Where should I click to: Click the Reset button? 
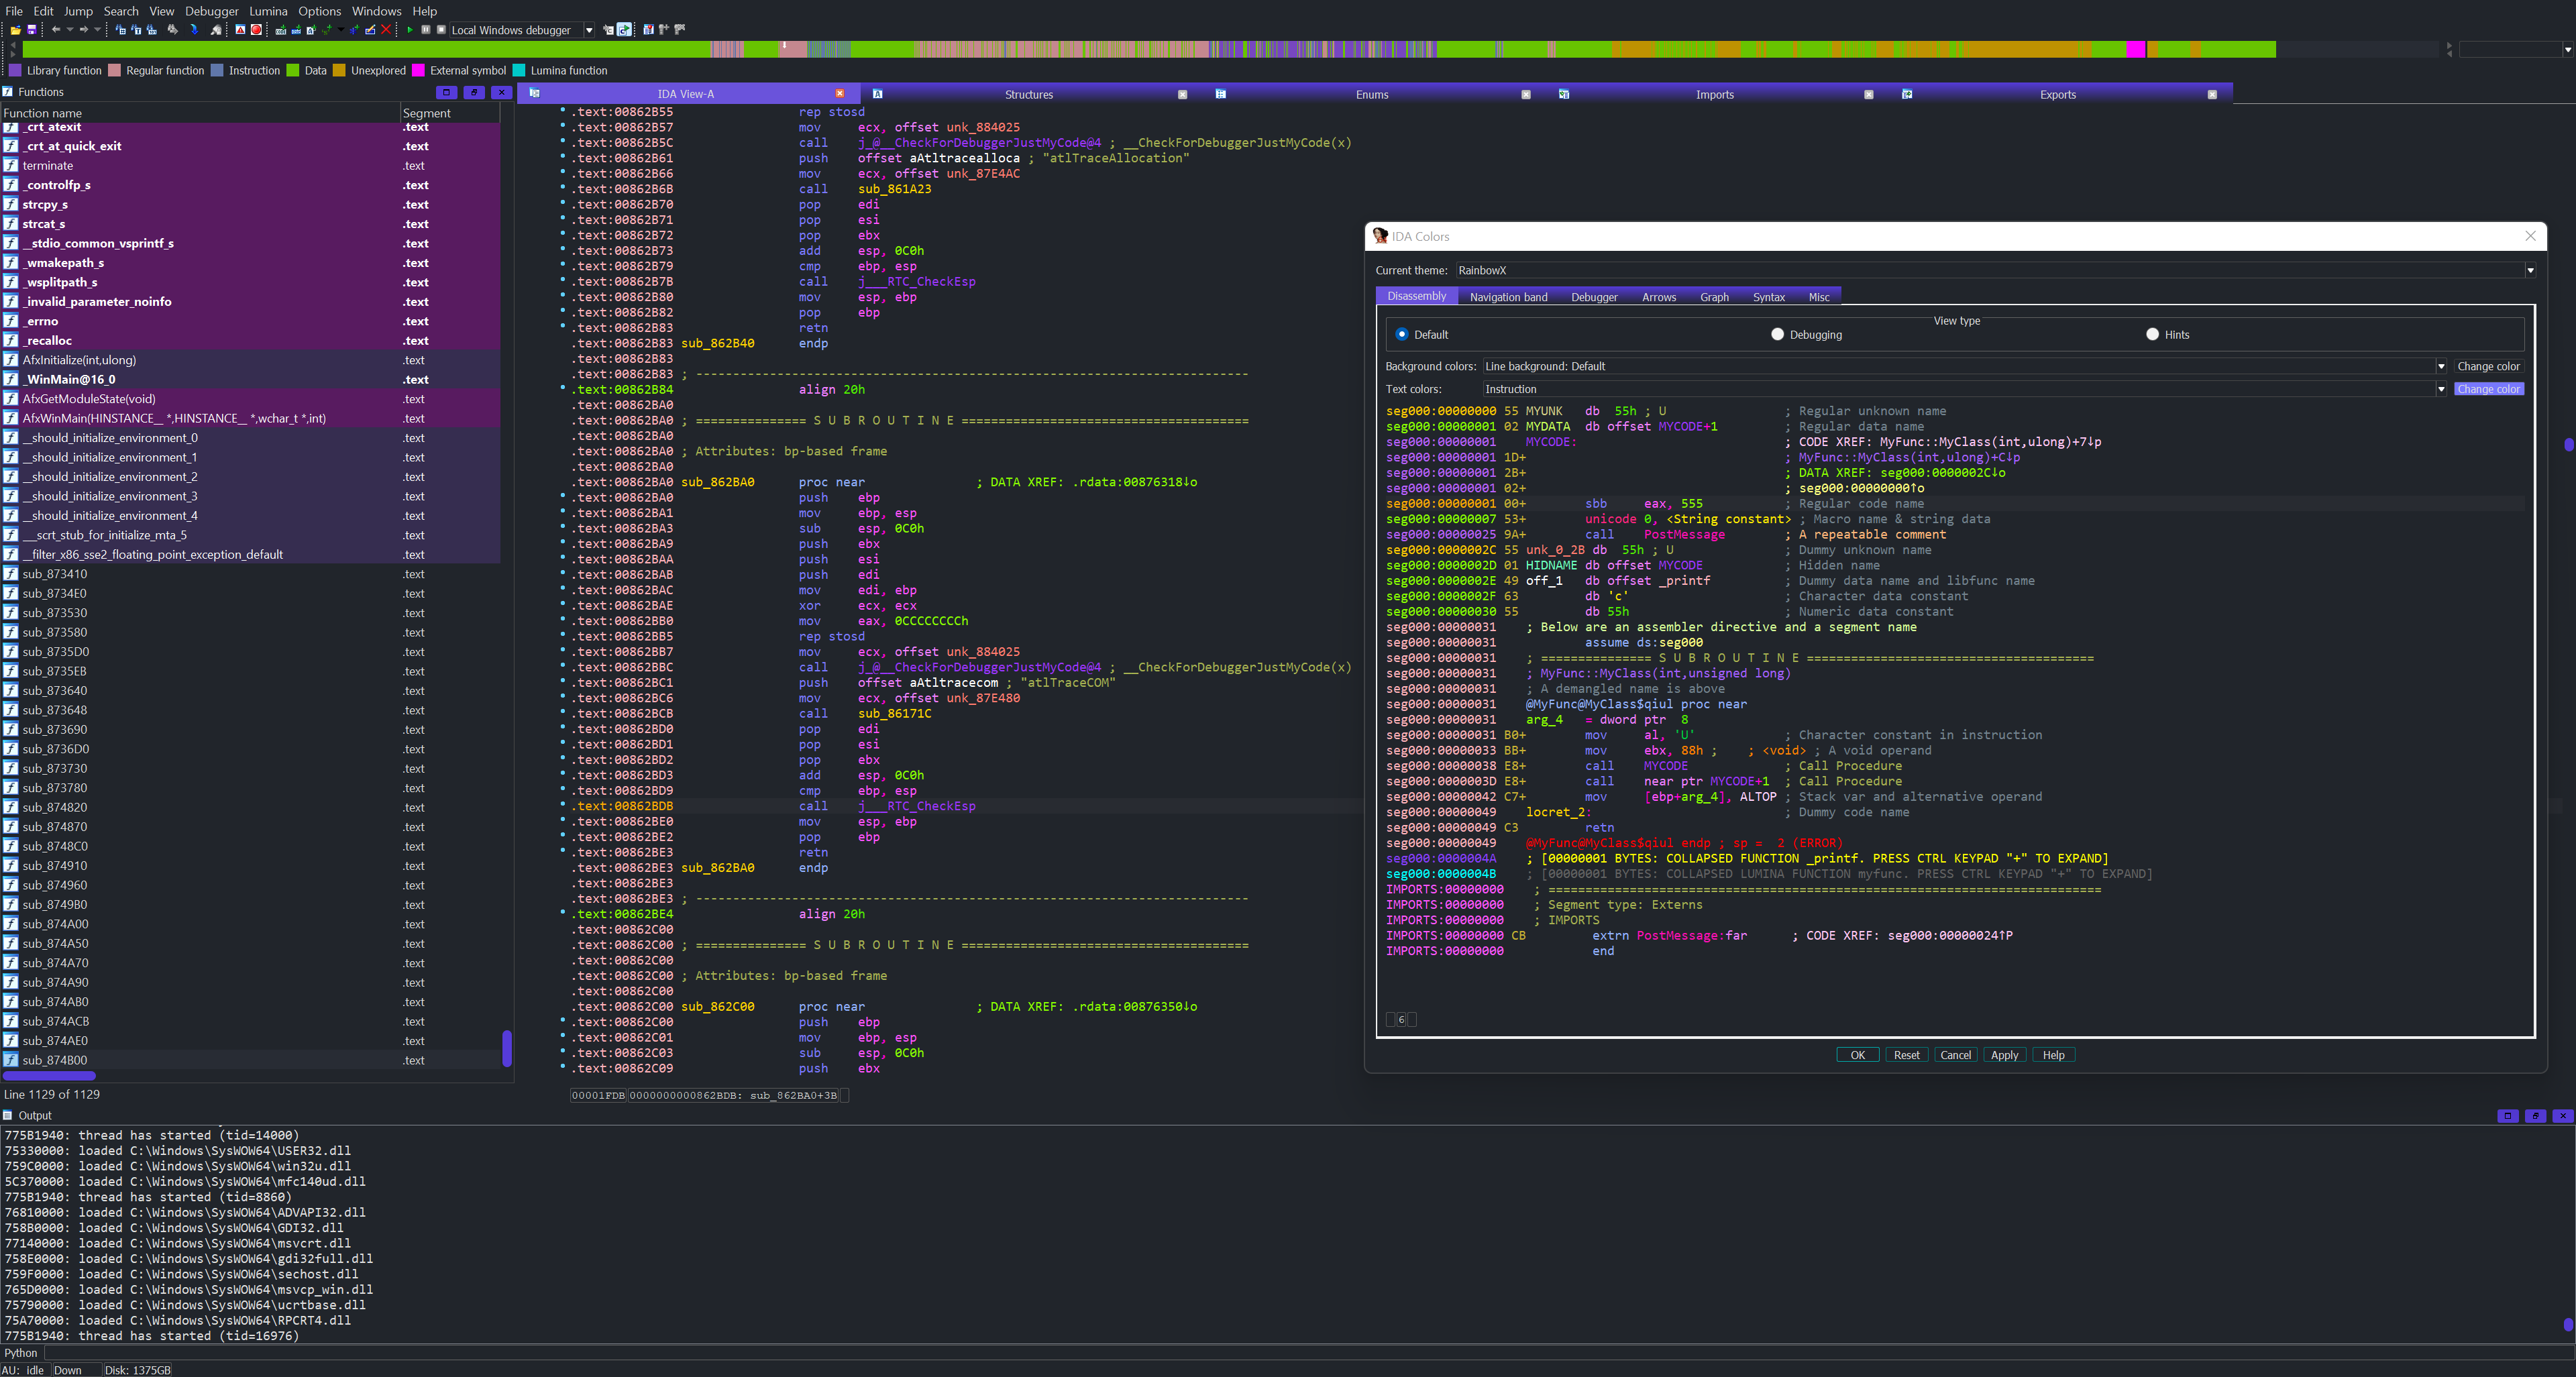(x=1906, y=1055)
